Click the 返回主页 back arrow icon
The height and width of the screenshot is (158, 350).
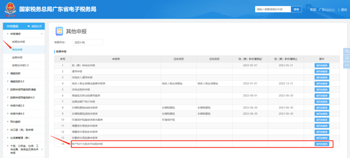pos(29,26)
